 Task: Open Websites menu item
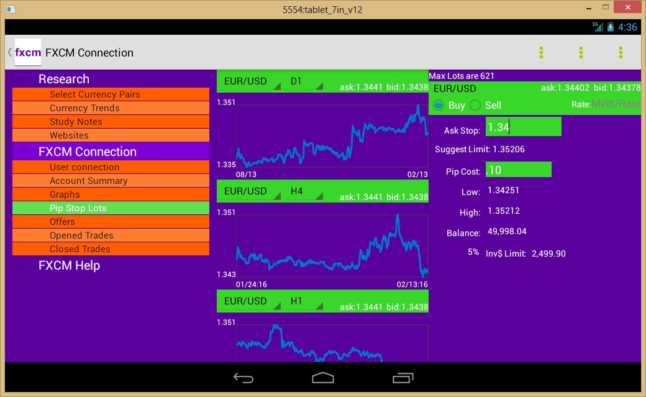click(111, 135)
